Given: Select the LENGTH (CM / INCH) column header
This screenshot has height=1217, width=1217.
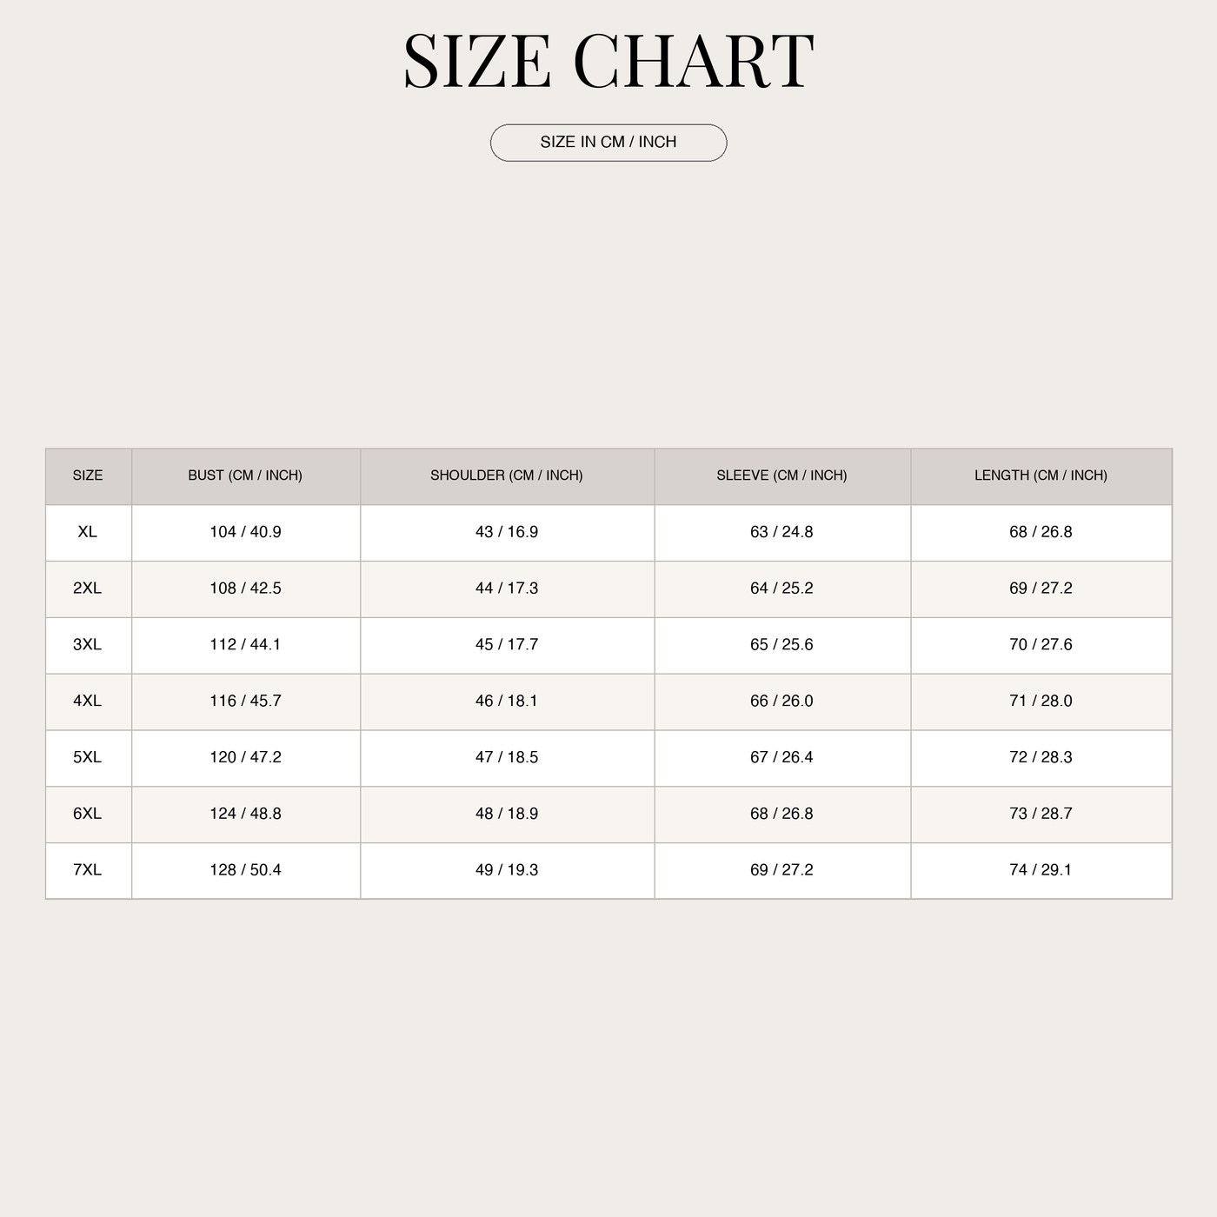Looking at the screenshot, I should pyautogui.click(x=1041, y=475).
